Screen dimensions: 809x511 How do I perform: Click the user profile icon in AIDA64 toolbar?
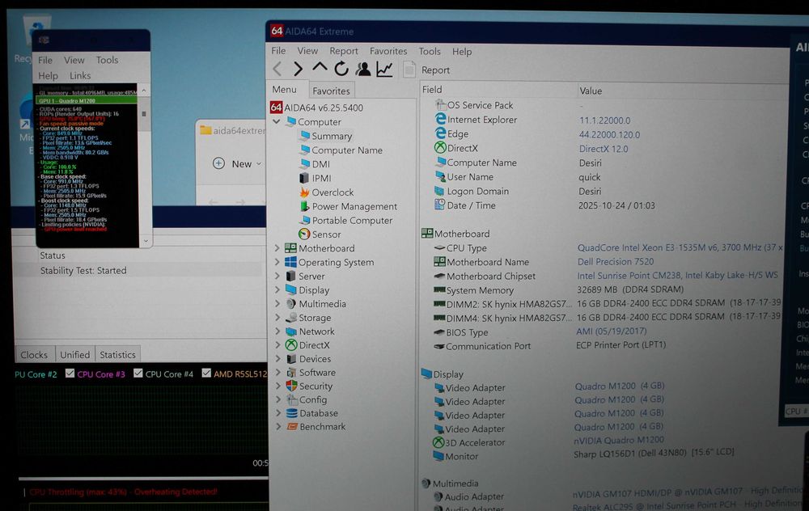[362, 69]
